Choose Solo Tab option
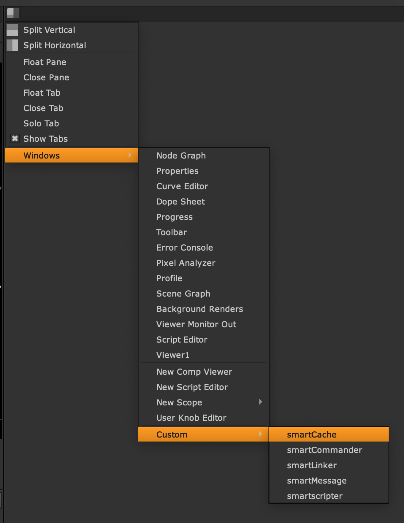This screenshot has height=523, width=404. click(x=41, y=123)
